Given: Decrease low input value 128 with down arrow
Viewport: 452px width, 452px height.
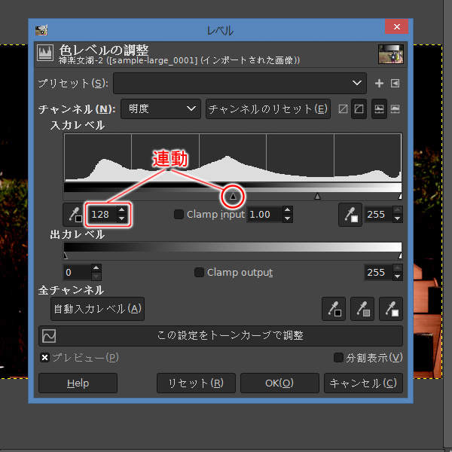Looking at the screenshot, I should pyautogui.click(x=121, y=218).
